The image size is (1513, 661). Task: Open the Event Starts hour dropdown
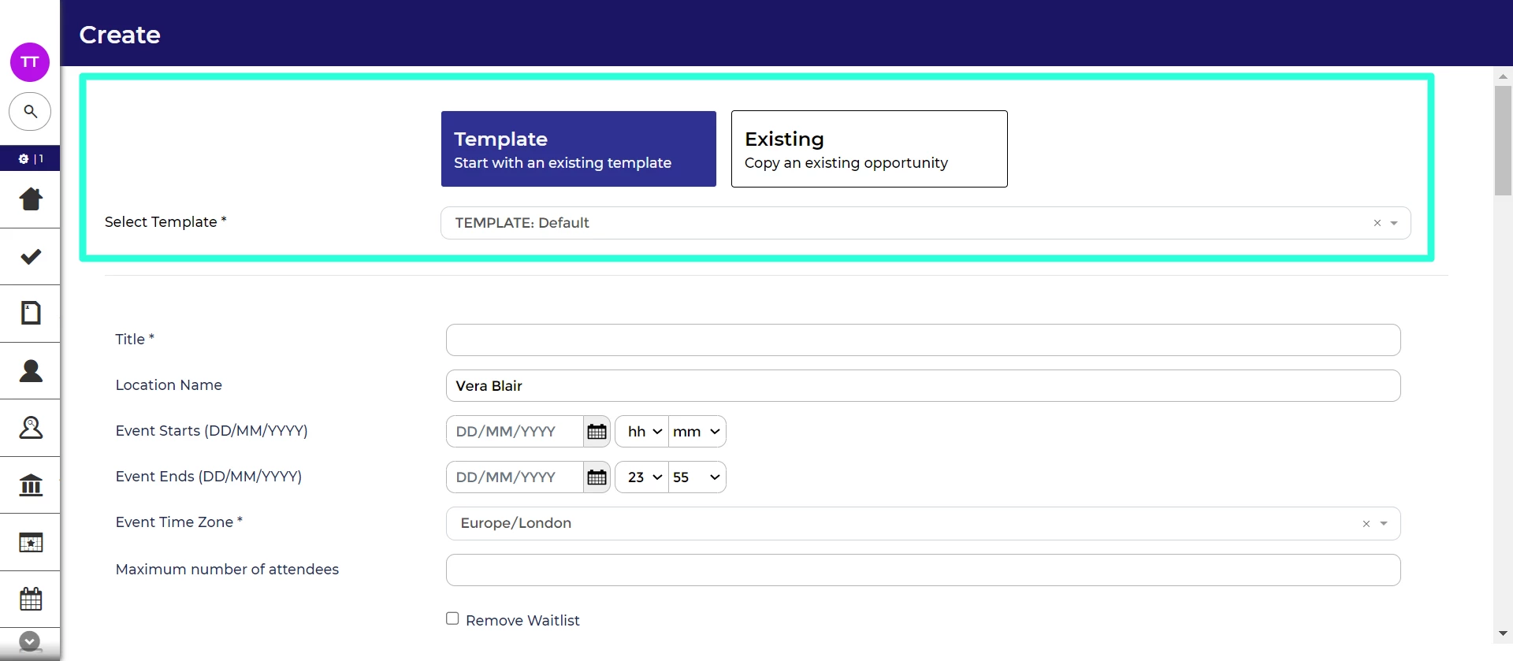point(642,432)
